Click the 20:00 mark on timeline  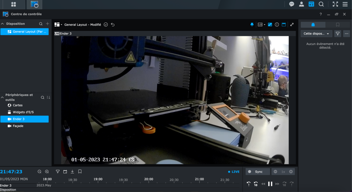[149, 179]
